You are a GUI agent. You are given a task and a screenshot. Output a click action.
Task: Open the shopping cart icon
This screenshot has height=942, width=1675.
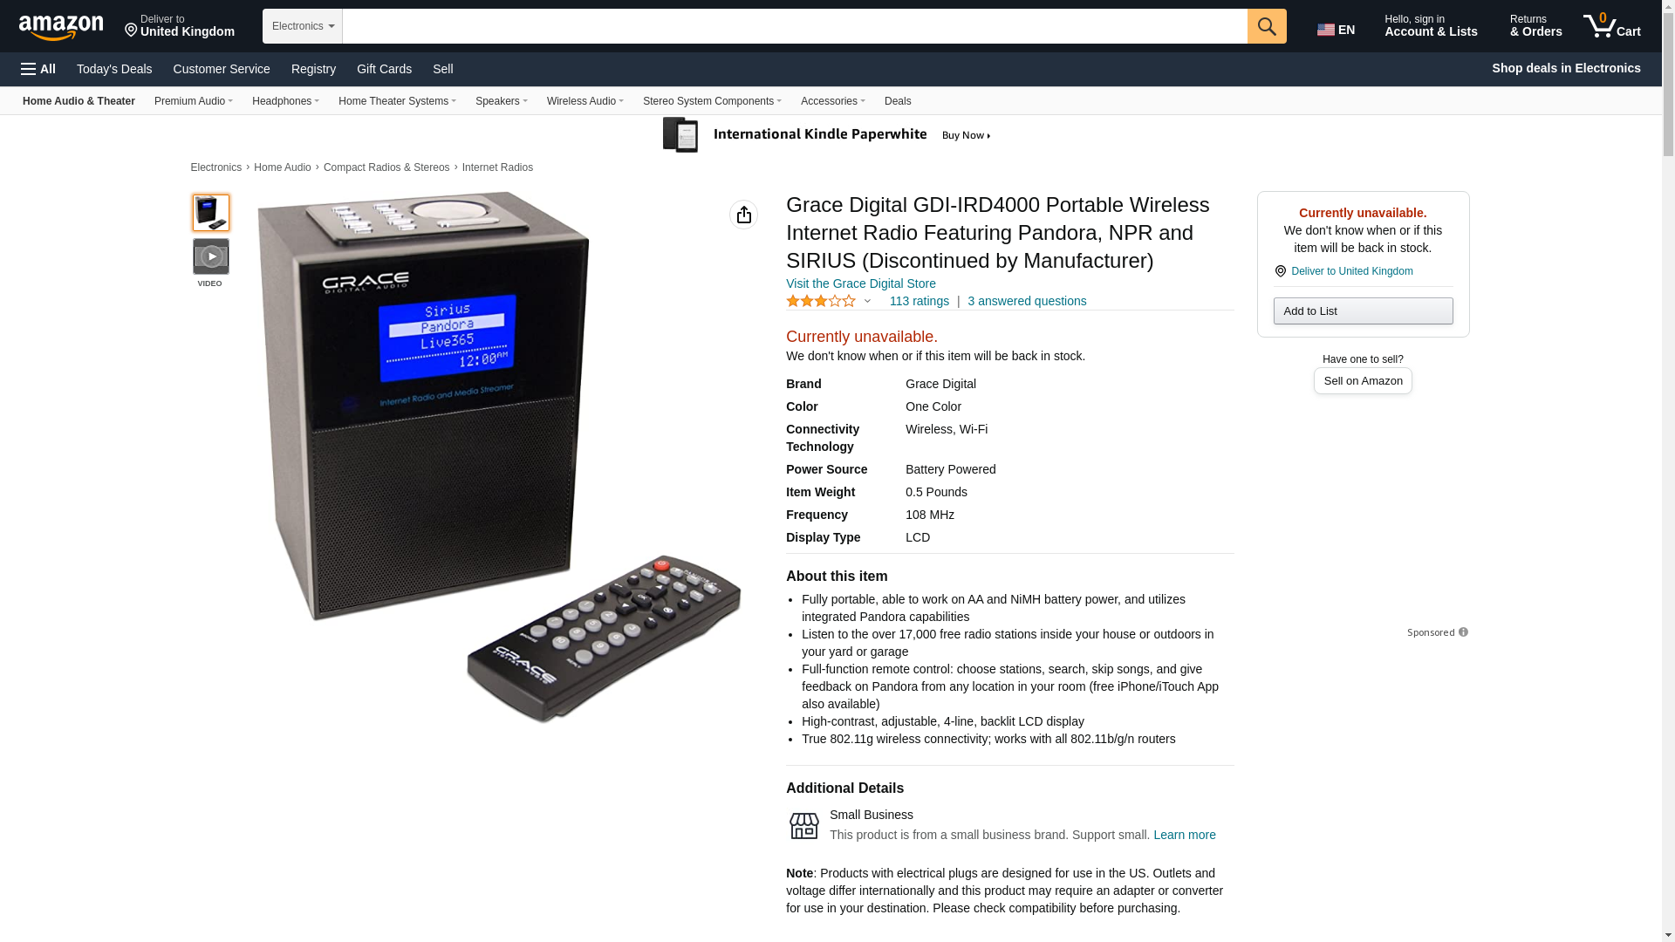click(x=1612, y=26)
